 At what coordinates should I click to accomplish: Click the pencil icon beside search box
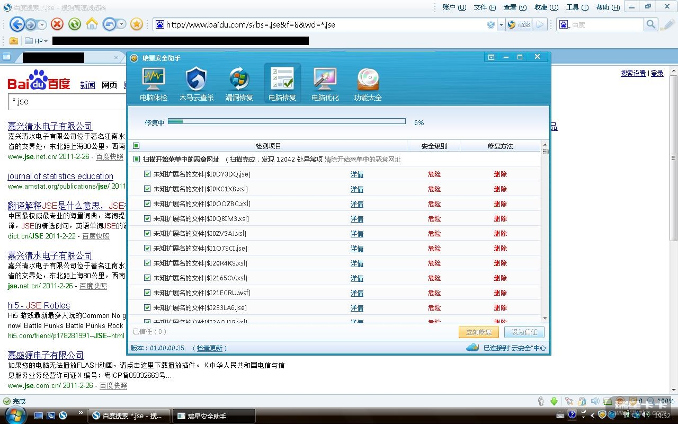tap(667, 24)
